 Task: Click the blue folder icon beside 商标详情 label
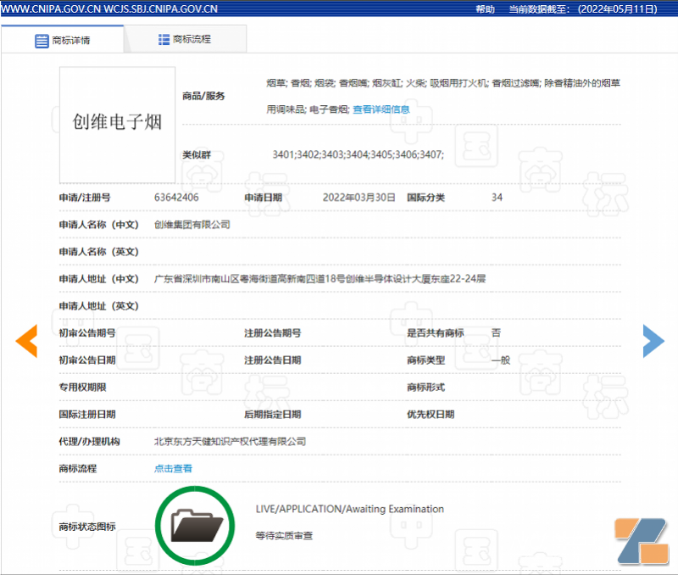pos(41,39)
